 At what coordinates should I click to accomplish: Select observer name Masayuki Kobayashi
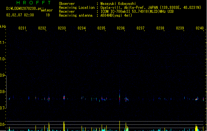(118, 4)
